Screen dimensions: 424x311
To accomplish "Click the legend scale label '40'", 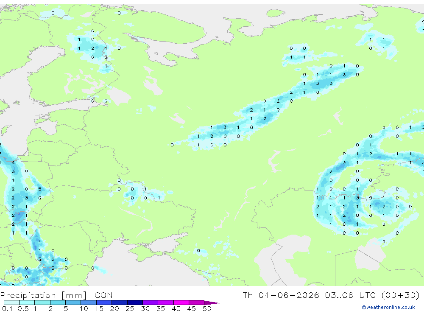I will point(176,308).
